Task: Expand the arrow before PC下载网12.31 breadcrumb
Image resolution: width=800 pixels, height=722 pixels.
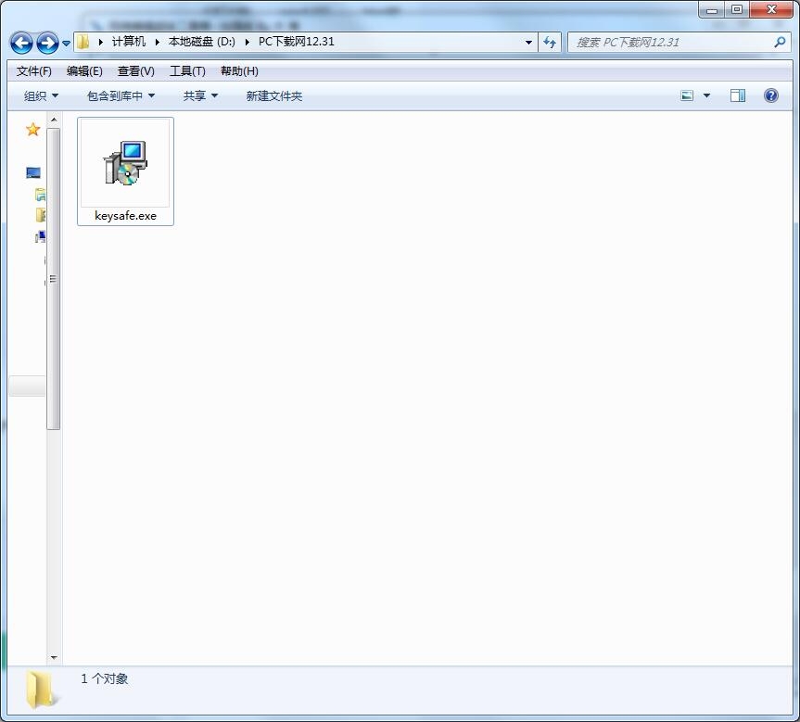Action: 247,42
